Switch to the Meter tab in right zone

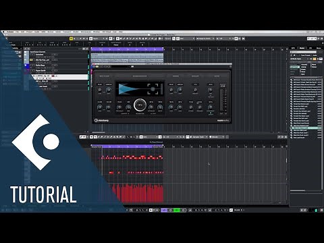319,48
